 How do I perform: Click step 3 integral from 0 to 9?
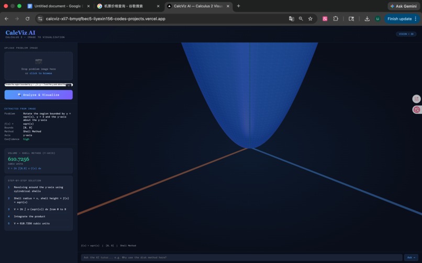(x=40, y=209)
